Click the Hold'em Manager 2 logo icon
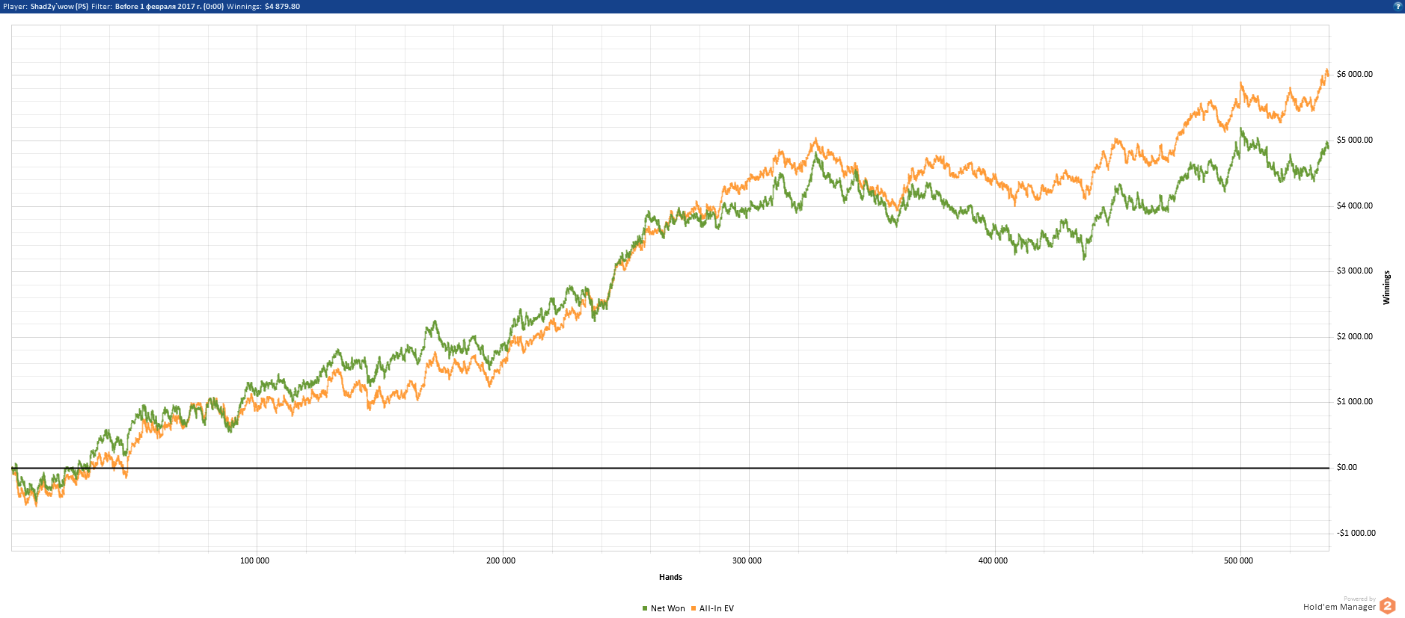 (1388, 606)
